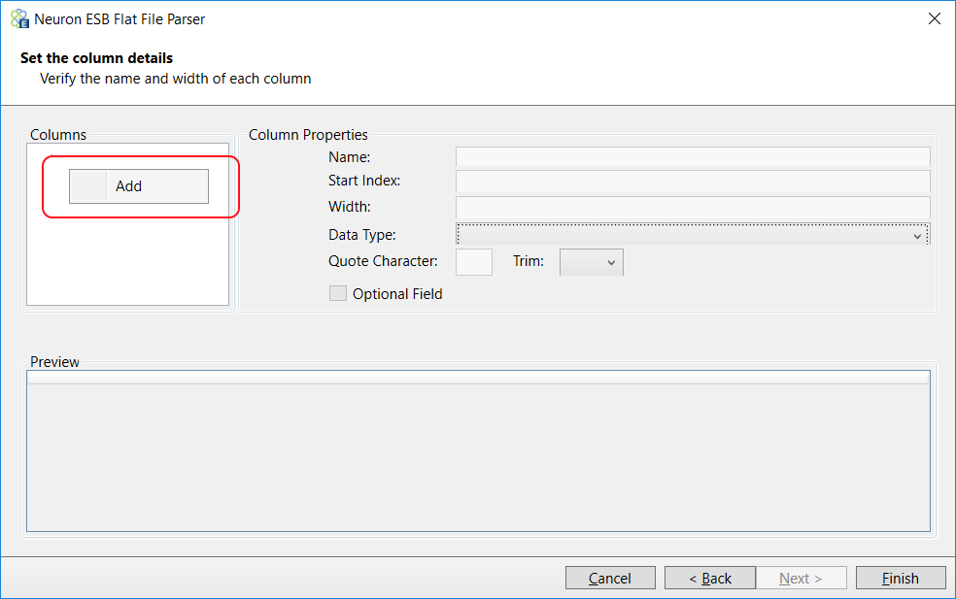This screenshot has width=956, height=599.
Task: Click the disabled Next button
Action: click(x=802, y=578)
